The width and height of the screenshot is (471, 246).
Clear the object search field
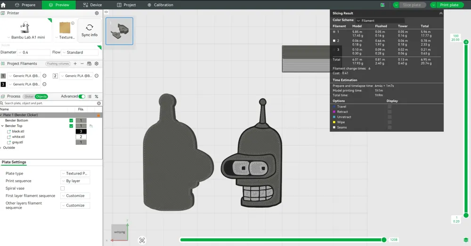click(x=99, y=103)
